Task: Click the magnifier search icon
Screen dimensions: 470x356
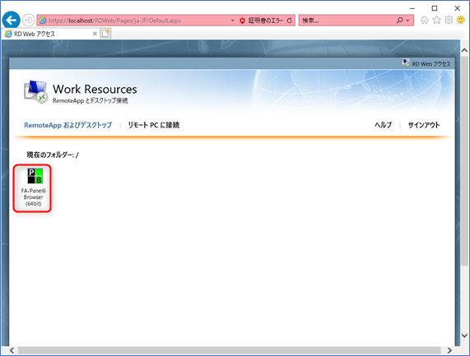Action: click(399, 21)
